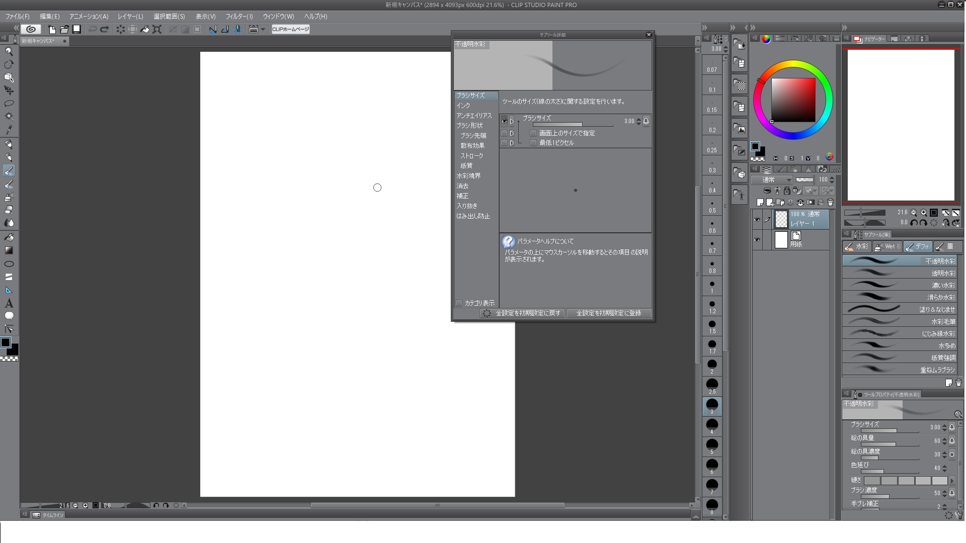Hide layer レイヤー 1 with eye icon

point(757,219)
